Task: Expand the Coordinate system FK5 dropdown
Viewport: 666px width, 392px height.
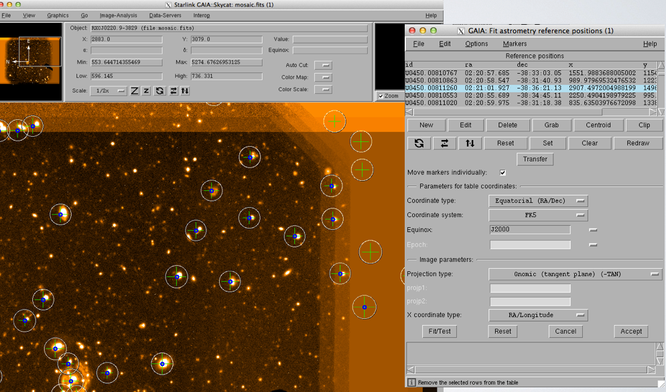Action: coord(538,215)
